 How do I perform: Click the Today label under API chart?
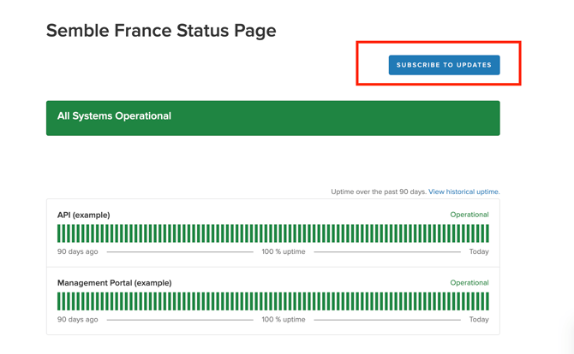[x=479, y=251]
